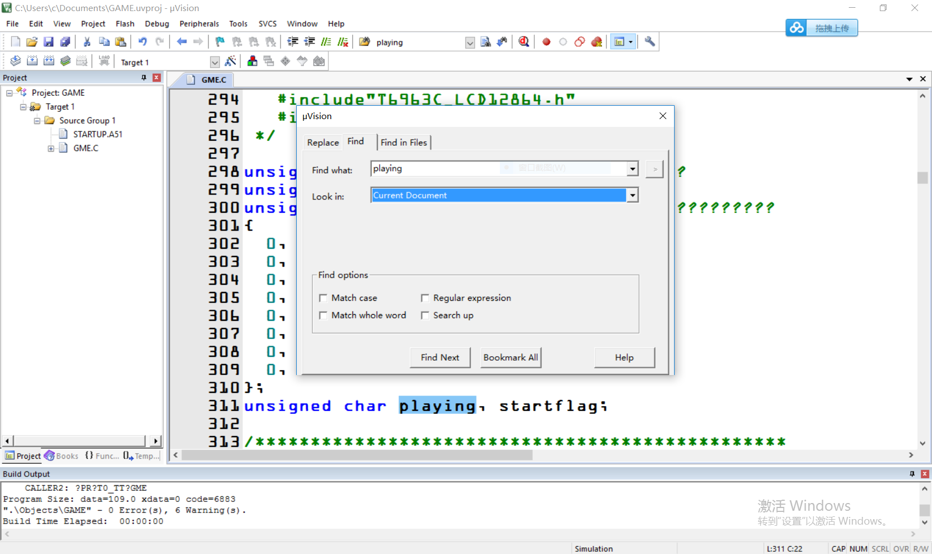Open Target Options with the magic wand icon
Screen dimensions: 932x554
point(231,61)
